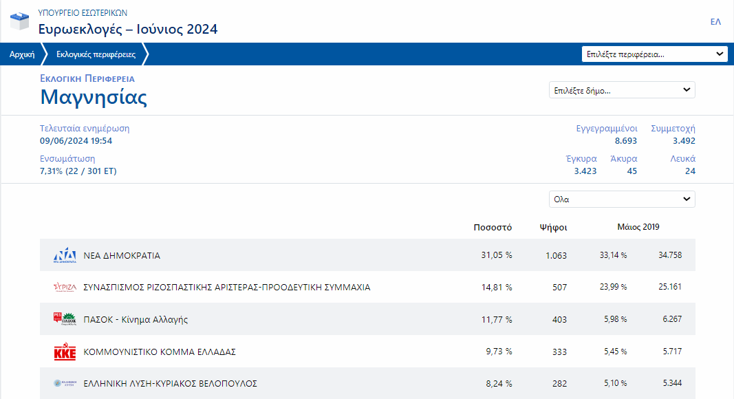Open the Επιλέξτε δήμο dropdown
The image size is (734, 399).
tap(622, 90)
